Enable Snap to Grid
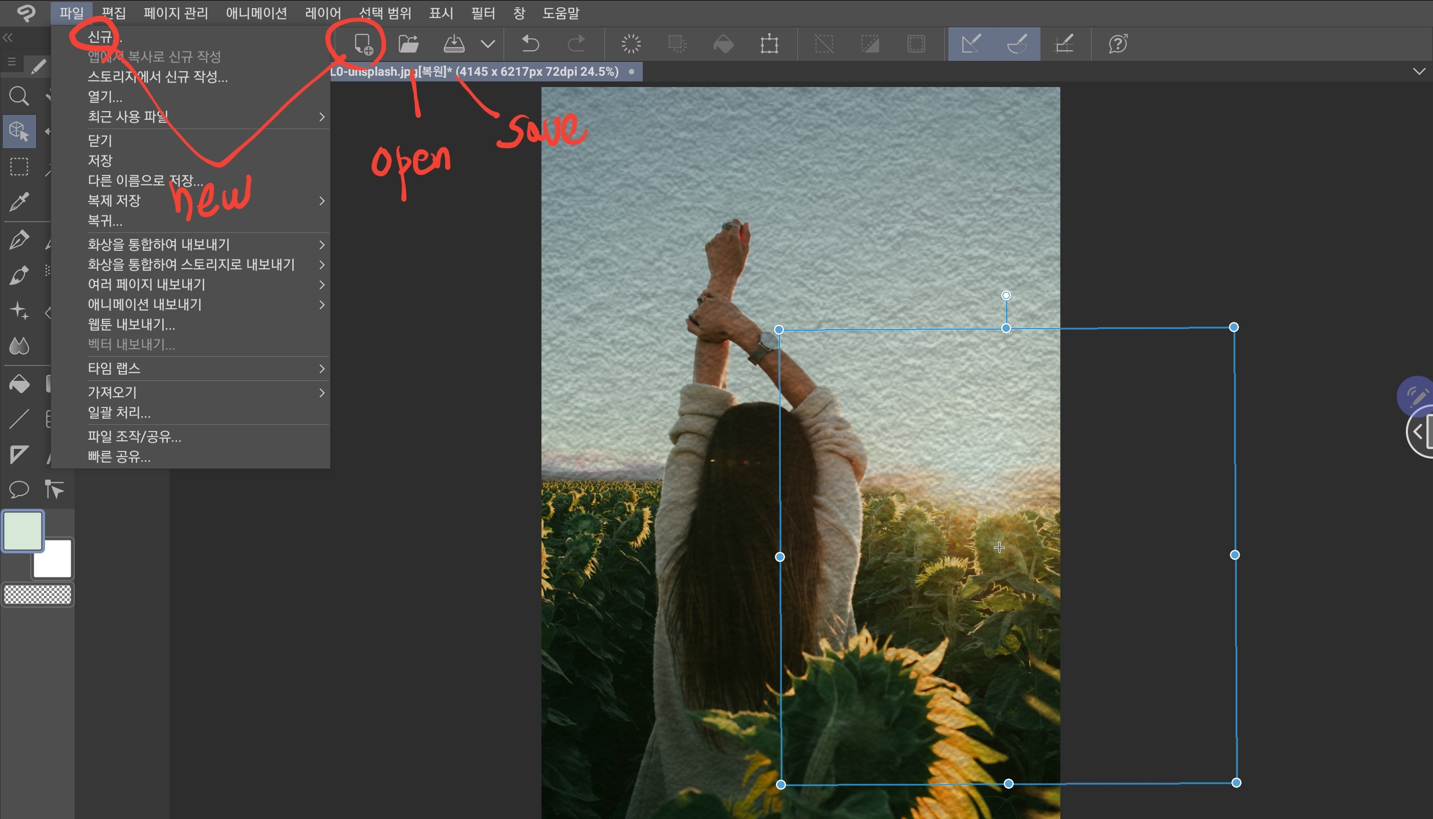This screenshot has width=1433, height=819. click(x=1063, y=44)
